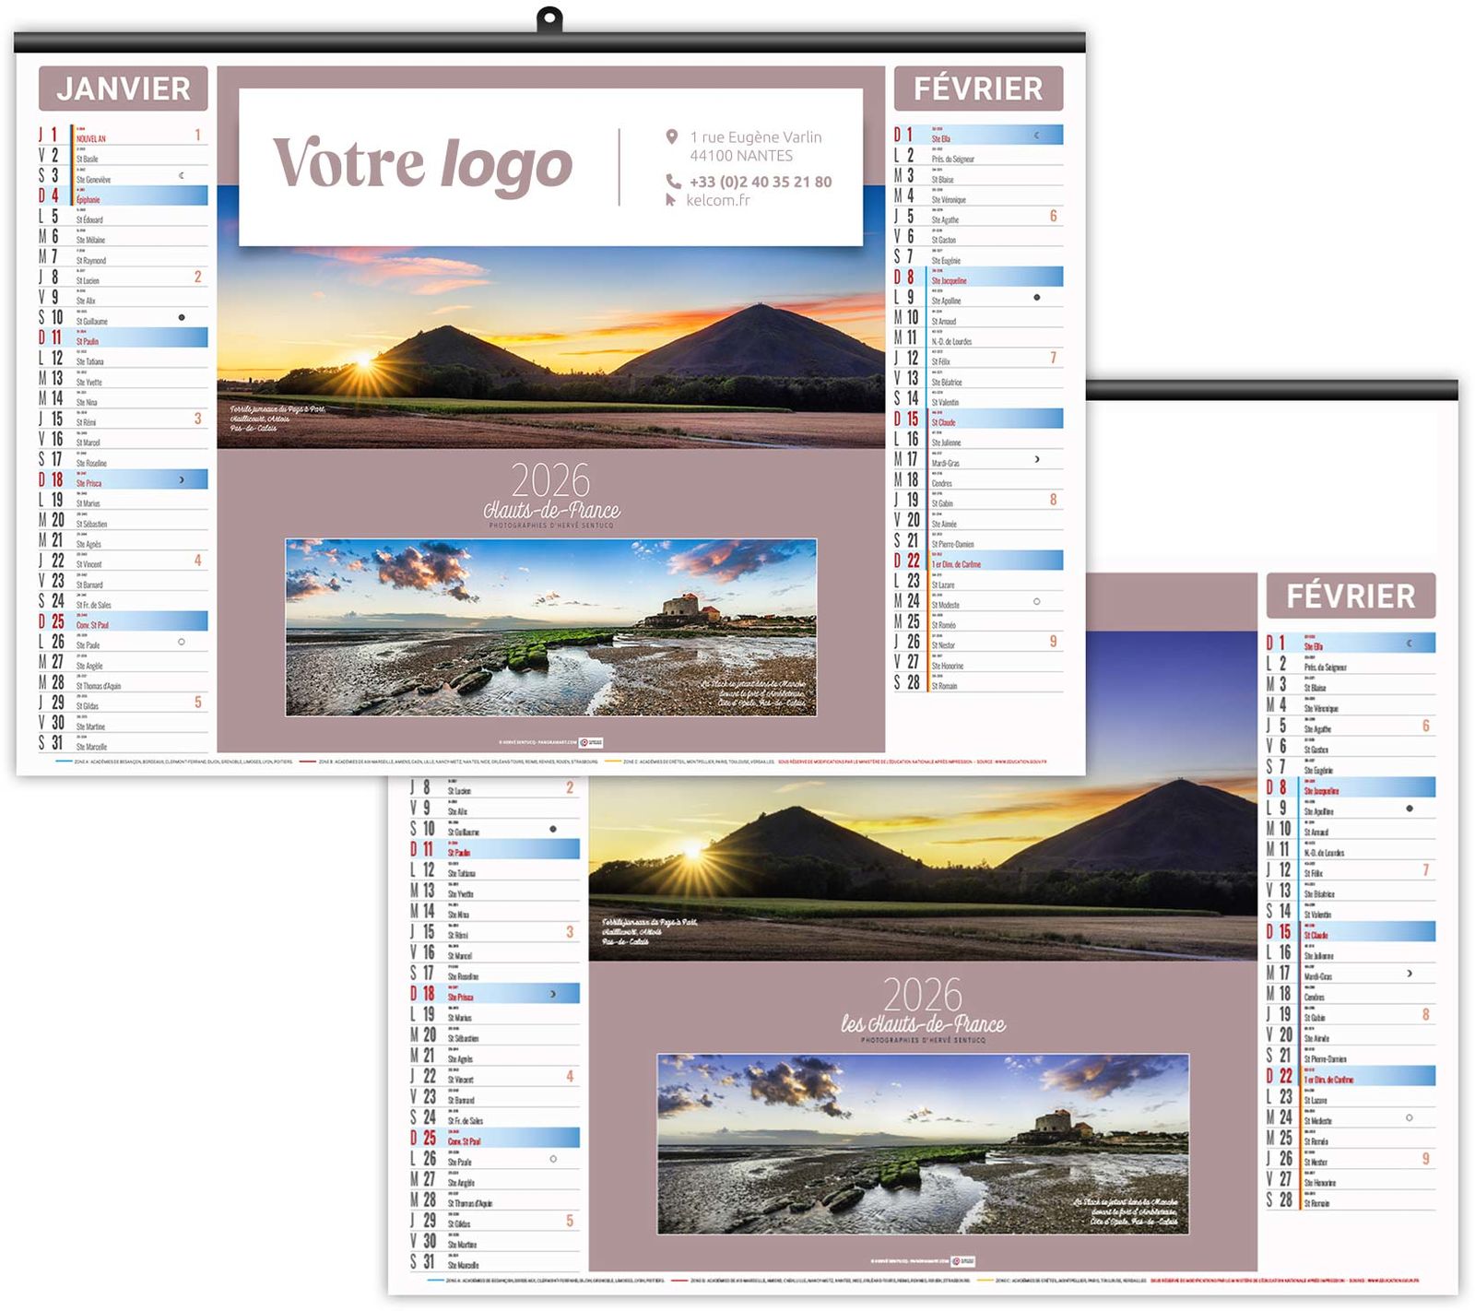
Task: Click "les Hauts-de-France" title on back calendar
Action: click(x=923, y=1023)
